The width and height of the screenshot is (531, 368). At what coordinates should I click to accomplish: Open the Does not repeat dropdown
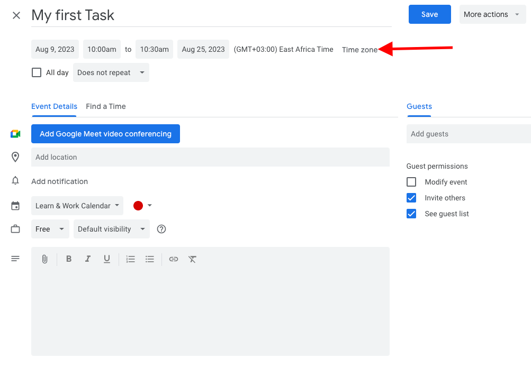pyautogui.click(x=111, y=72)
